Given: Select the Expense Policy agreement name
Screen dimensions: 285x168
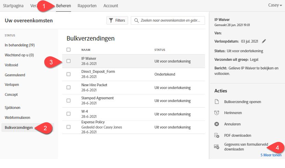Looking at the screenshot, I should click(93, 122).
